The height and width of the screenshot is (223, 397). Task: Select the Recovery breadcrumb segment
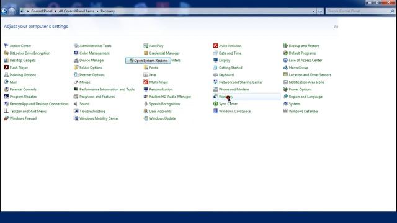click(x=107, y=11)
